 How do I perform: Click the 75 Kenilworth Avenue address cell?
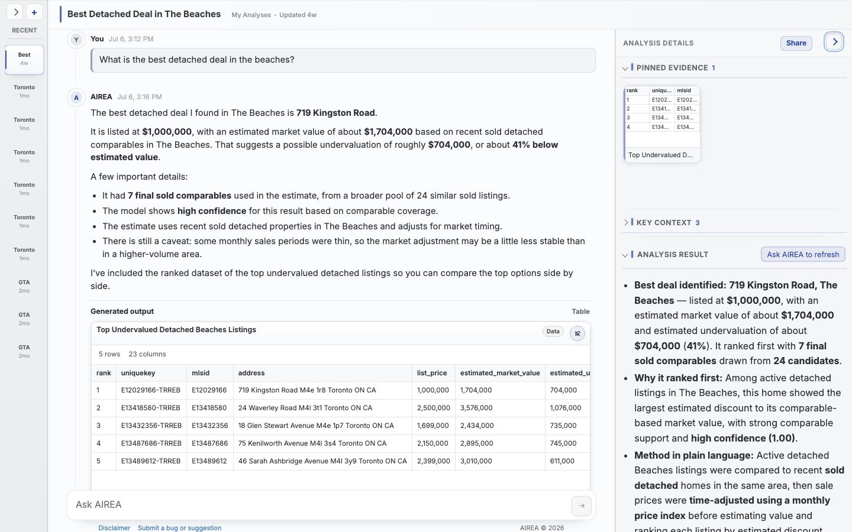322,443
